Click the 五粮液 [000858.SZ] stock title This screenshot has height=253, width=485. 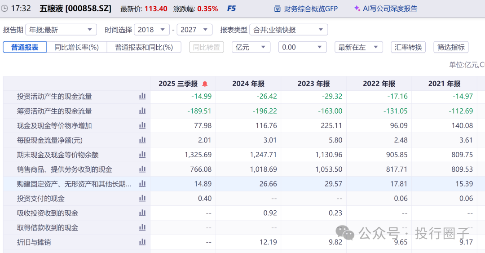tap(75, 9)
